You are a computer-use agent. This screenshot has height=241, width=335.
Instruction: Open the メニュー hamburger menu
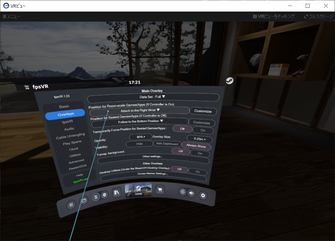(11, 16)
